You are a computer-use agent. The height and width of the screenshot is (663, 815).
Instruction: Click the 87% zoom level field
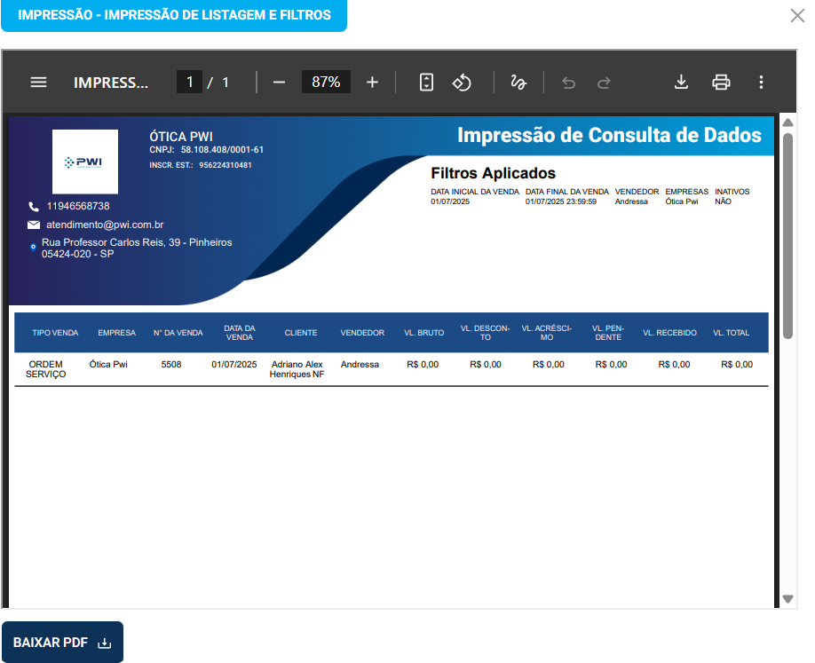click(x=326, y=82)
